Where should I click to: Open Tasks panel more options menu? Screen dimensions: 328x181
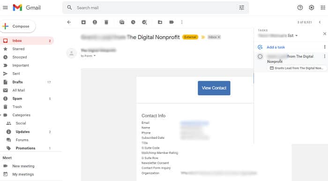pos(324,47)
